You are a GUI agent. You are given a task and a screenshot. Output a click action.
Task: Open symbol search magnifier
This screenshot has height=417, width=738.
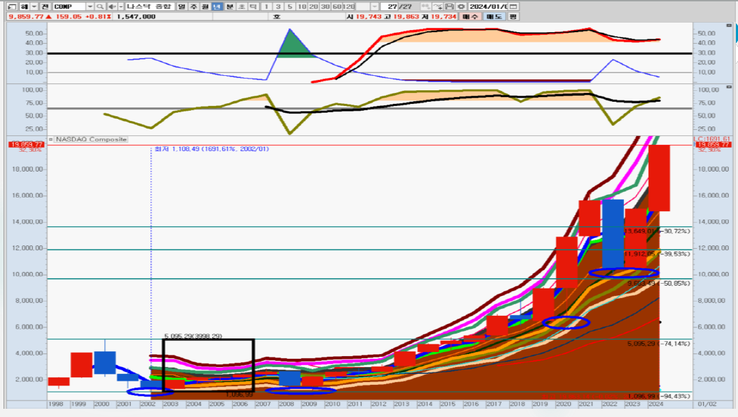100,7
